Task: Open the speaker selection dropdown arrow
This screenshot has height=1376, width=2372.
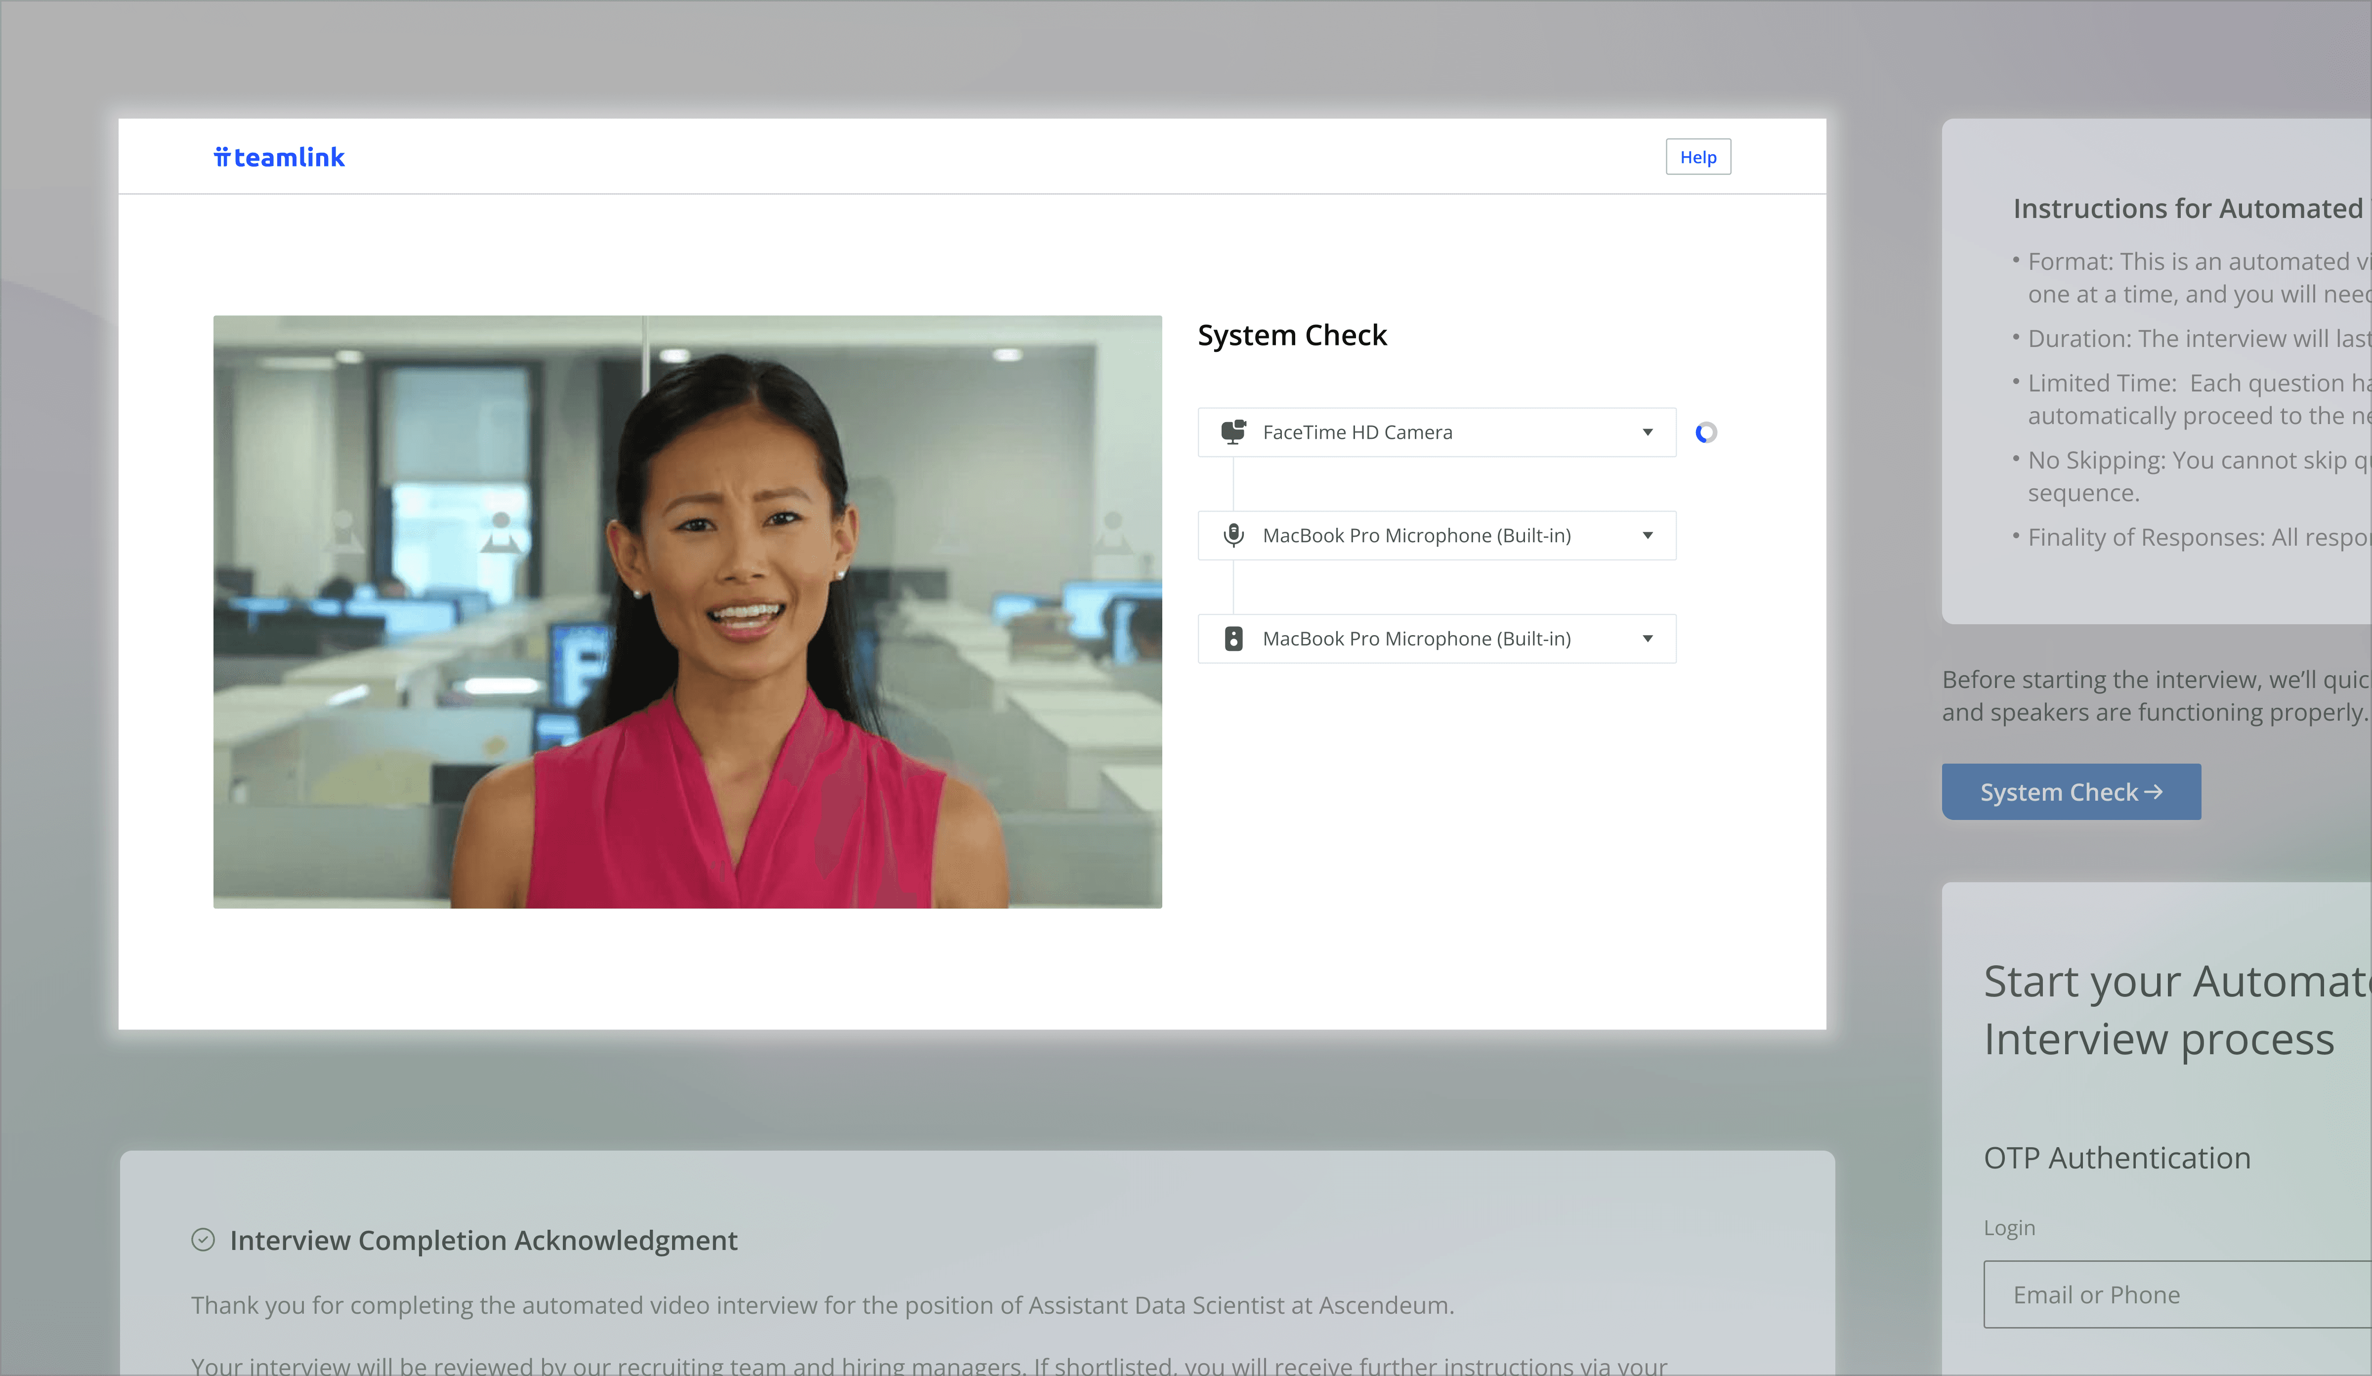Action: click(1647, 639)
